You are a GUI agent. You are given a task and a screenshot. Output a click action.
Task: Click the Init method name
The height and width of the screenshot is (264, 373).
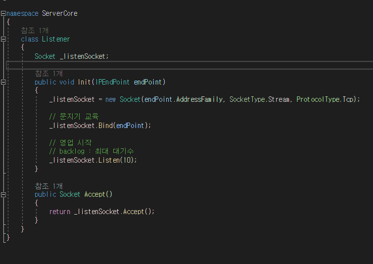click(x=84, y=82)
